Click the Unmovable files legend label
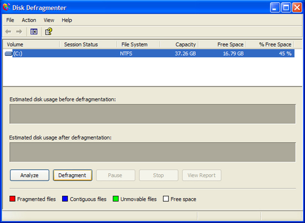This screenshot has height=223, width=305. (139, 199)
